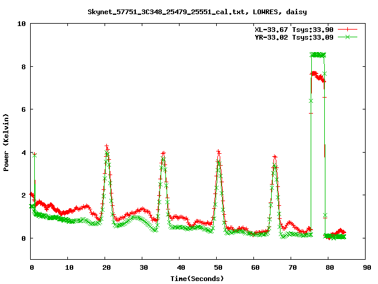Click the Power (Kelvin) axis label
Viewport: 378px width, 284px height.
point(6,143)
